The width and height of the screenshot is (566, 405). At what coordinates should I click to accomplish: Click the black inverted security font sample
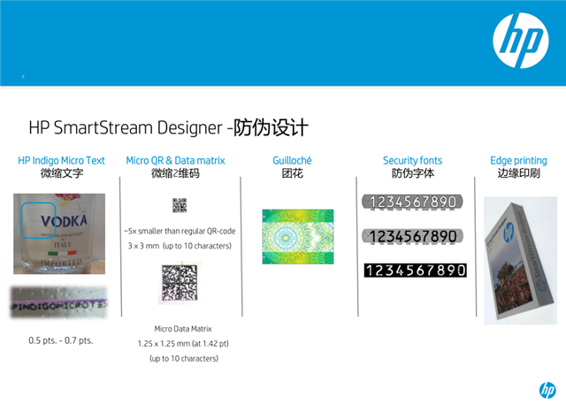click(415, 271)
